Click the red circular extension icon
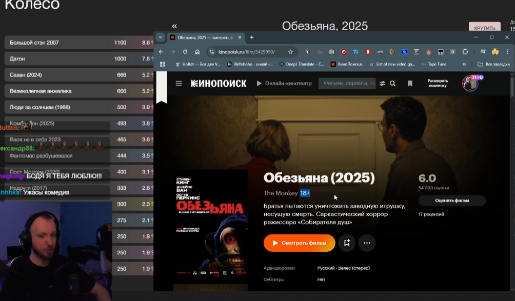This screenshot has height=301, width=515. pos(344,52)
